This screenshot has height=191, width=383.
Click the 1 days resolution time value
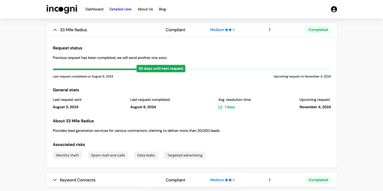(x=230, y=107)
